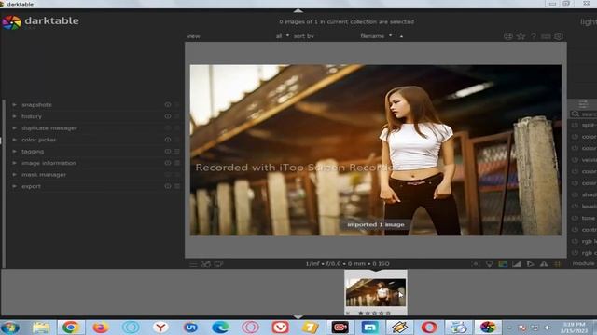Screen dimensions: 597x335
Task: Toggle the clipping indication icon
Action: point(517,264)
